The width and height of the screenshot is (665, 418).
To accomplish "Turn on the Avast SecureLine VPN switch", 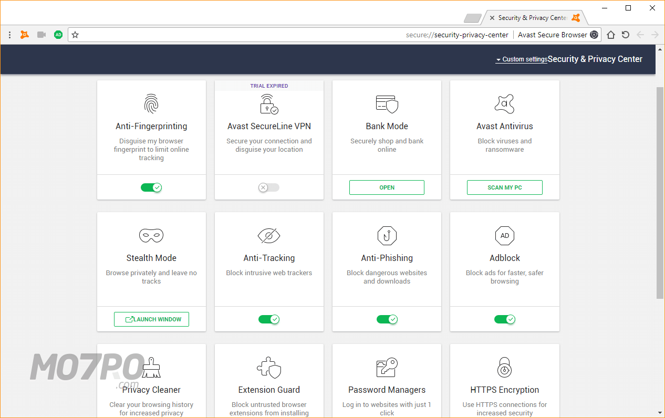I will point(269,187).
